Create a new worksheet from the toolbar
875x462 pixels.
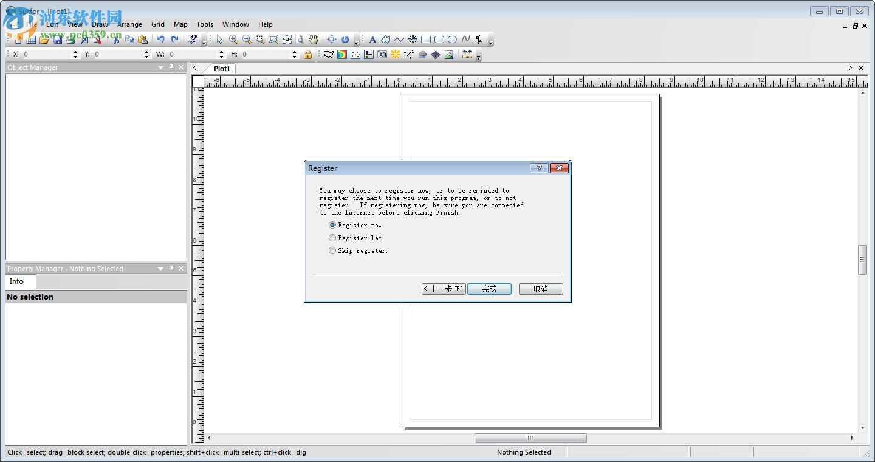click(31, 40)
